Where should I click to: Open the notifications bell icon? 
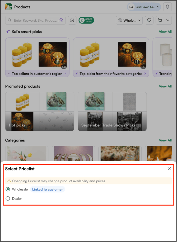click(x=167, y=7)
